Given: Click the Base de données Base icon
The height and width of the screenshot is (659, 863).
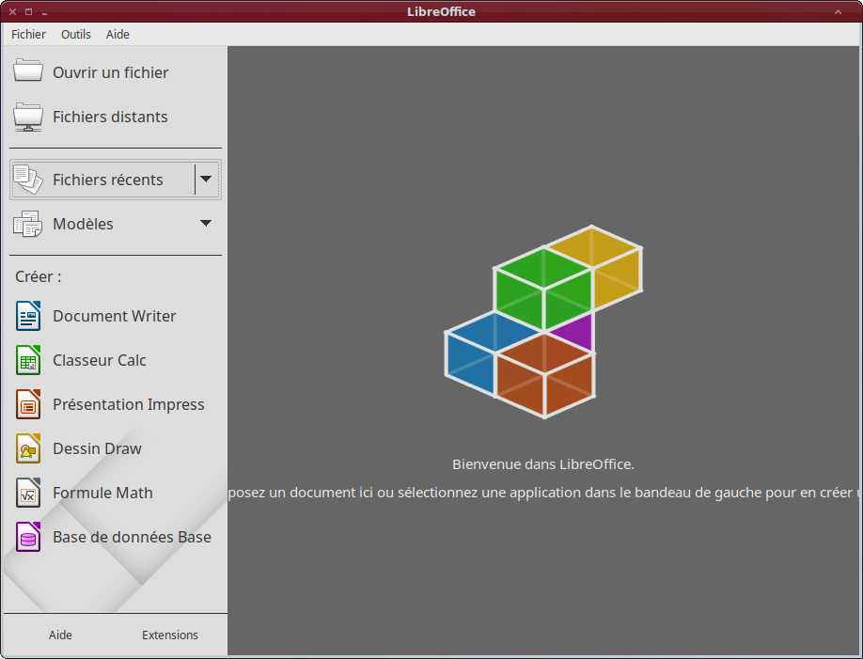Looking at the screenshot, I should [x=28, y=537].
